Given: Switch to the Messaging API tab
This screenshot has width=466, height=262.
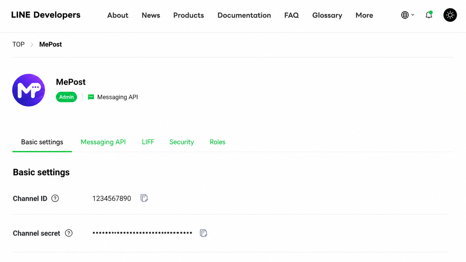Looking at the screenshot, I should 103,142.
